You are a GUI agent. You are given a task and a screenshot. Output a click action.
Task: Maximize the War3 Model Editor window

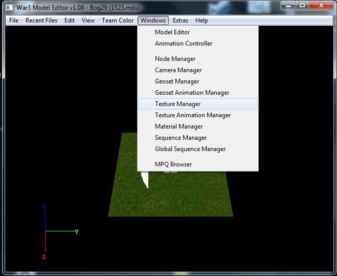(302, 6)
